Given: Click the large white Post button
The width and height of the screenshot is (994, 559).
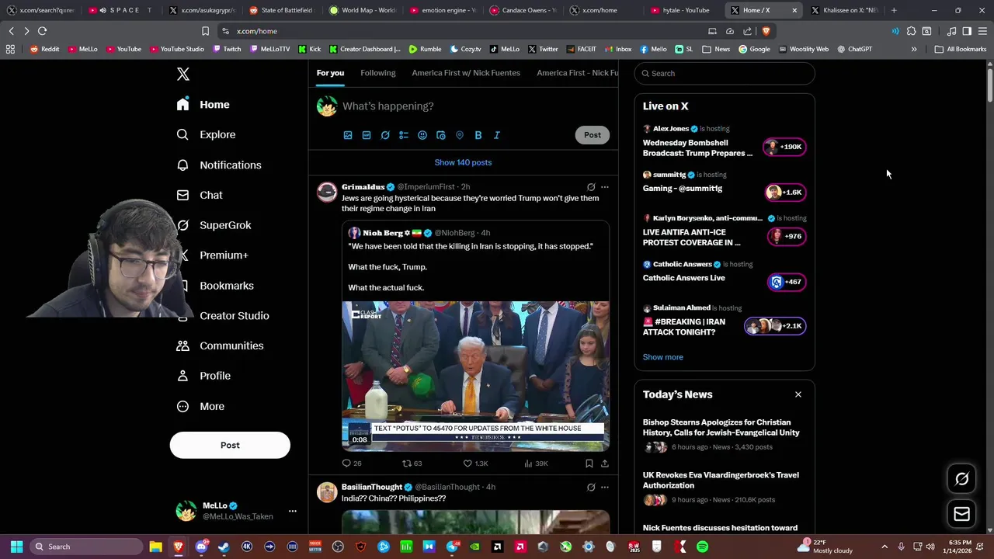Looking at the screenshot, I should click(x=230, y=445).
